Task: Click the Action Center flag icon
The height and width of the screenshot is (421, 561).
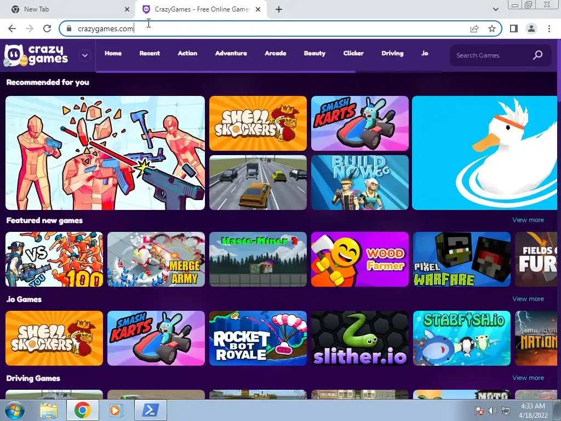Action: click(x=479, y=411)
